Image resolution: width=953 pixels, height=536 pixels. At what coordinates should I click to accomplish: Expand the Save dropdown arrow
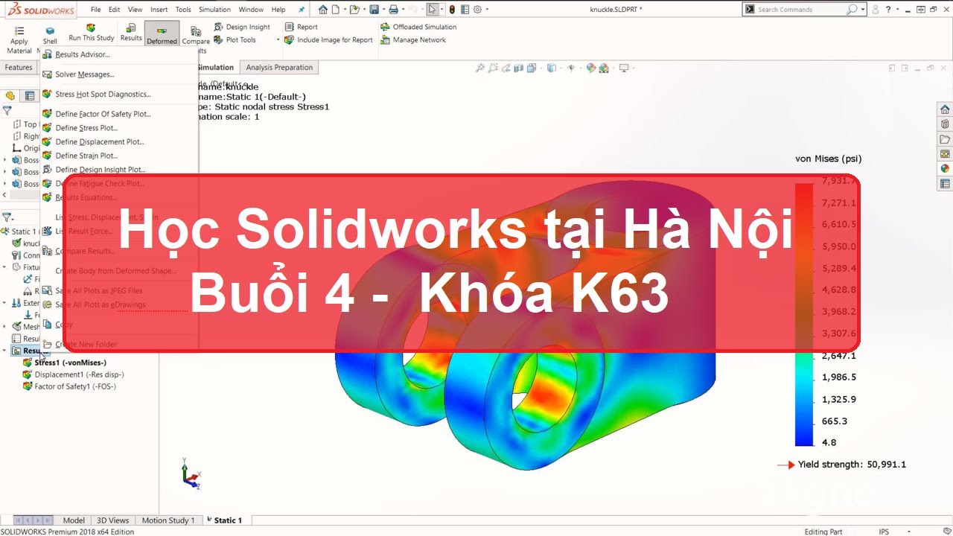[x=383, y=10]
